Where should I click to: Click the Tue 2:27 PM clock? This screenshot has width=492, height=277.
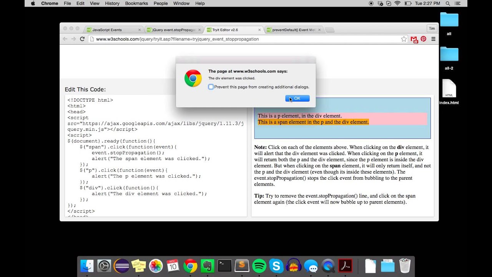tap(428, 3)
